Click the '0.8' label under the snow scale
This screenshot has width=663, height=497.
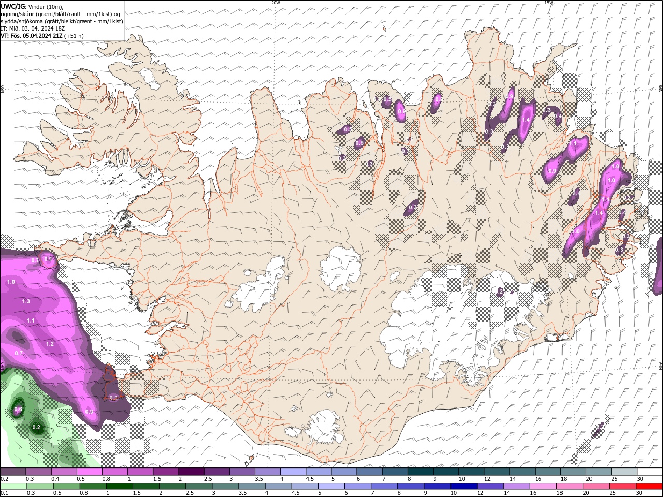[107, 479]
